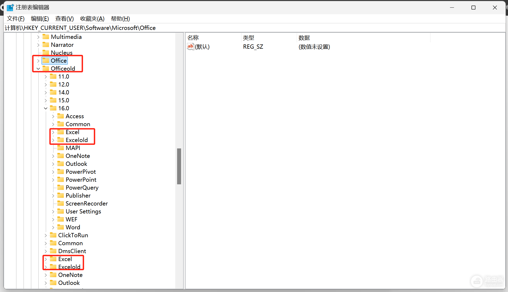Click the Nucleus folder icon

pyautogui.click(x=46, y=52)
